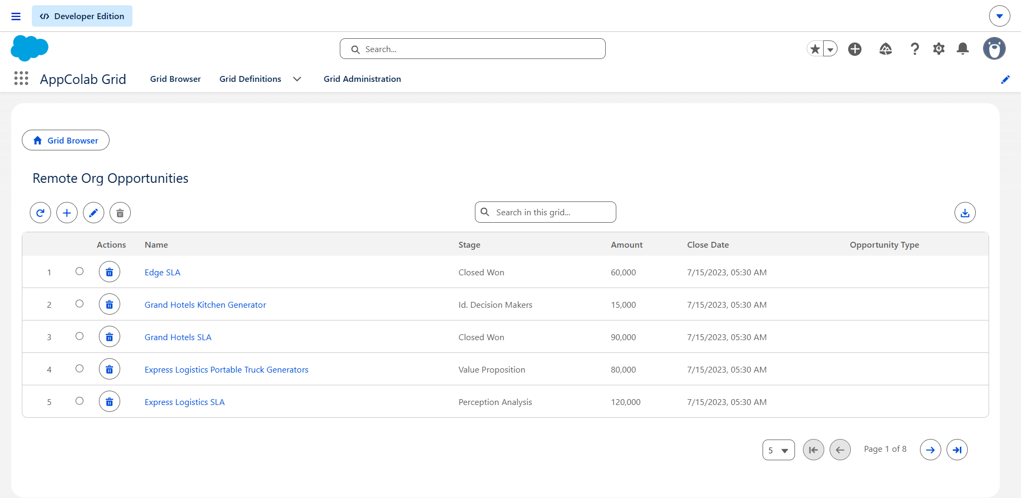Screen dimensions: 1021x498
Task: Open the Help question mark icon
Action: click(915, 49)
